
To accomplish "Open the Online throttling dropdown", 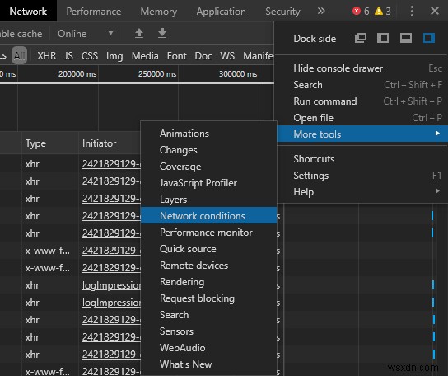I will [86, 34].
